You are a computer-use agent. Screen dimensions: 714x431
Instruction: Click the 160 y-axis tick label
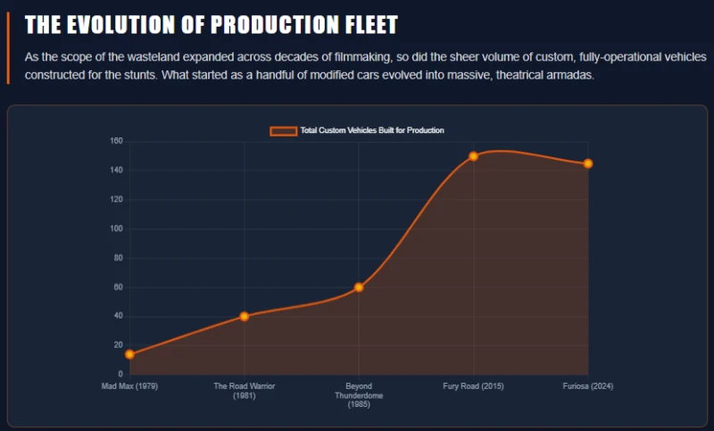tap(117, 141)
